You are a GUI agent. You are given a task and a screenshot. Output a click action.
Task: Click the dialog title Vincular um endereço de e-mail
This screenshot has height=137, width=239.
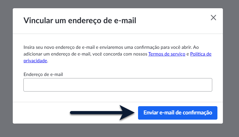tap(80, 20)
